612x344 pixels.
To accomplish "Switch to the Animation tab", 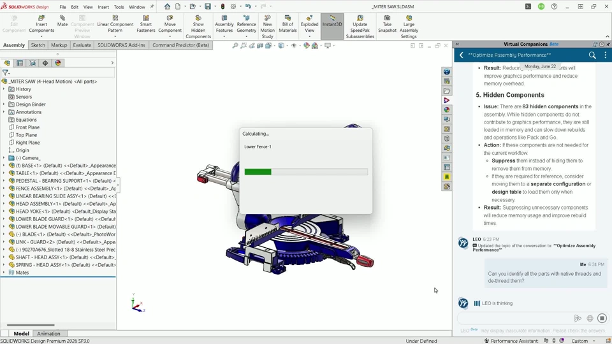I will click(x=48, y=333).
